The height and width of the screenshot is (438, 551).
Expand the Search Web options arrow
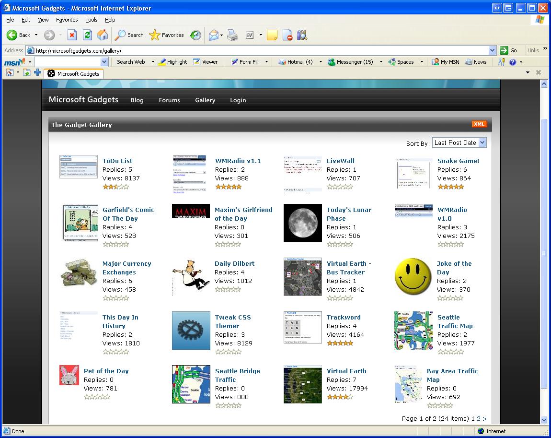pos(153,62)
